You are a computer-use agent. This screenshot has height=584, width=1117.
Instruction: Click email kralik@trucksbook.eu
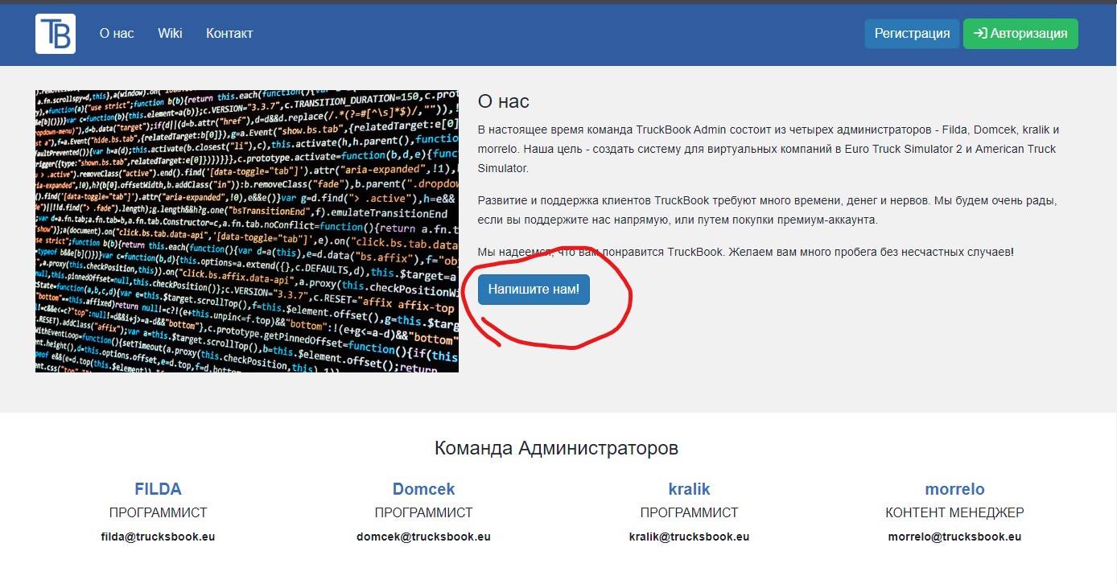tap(689, 537)
